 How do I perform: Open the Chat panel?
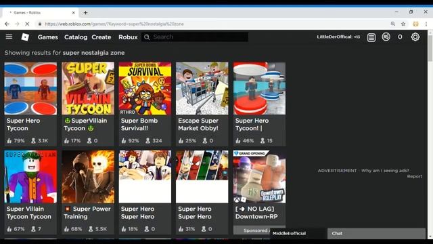point(376,233)
